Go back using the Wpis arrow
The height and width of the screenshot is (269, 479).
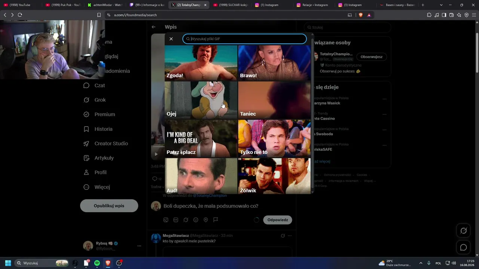pos(153,27)
